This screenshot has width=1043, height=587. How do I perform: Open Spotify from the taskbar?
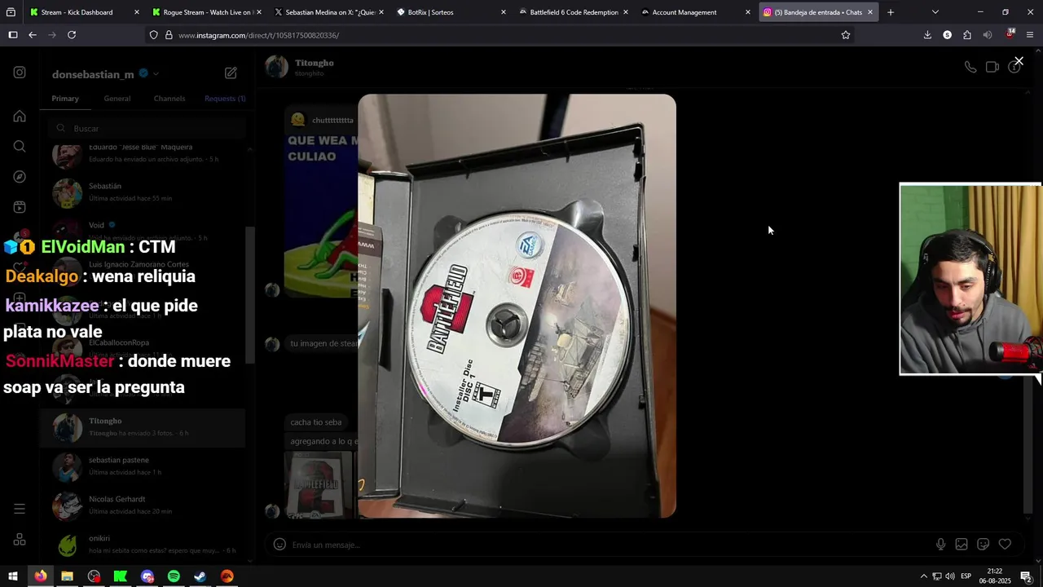[174, 576]
